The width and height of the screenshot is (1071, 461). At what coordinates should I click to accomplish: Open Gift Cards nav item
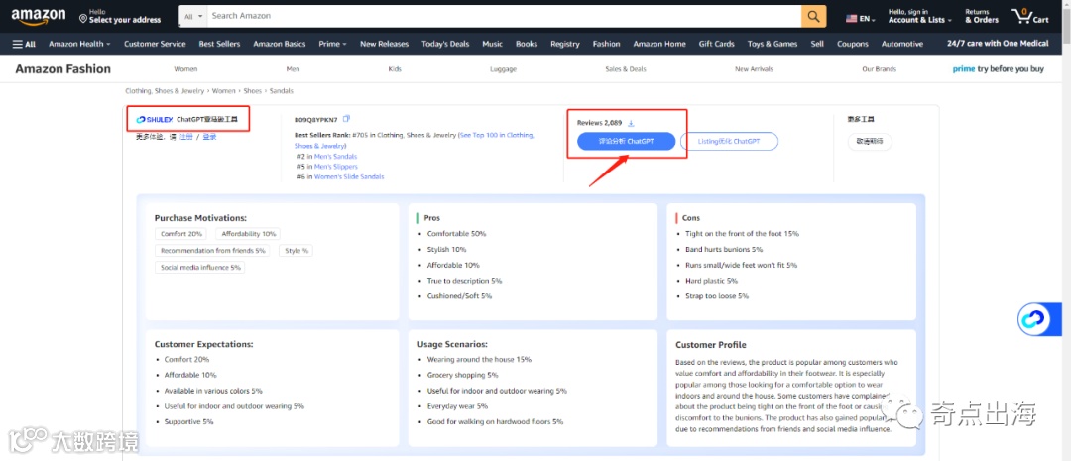(717, 44)
